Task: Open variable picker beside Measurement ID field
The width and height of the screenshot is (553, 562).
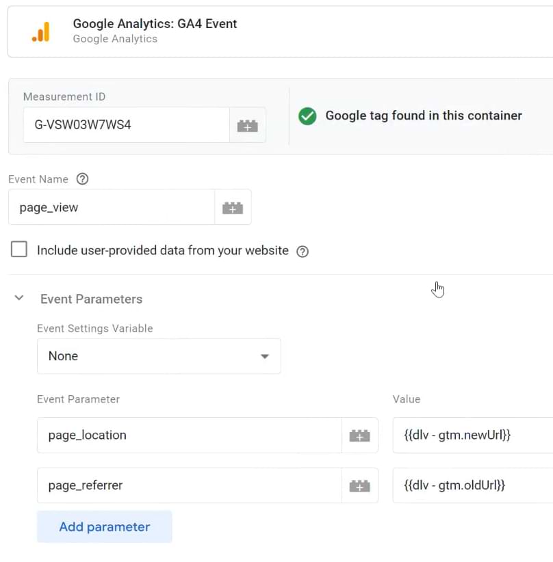Action: 247,125
